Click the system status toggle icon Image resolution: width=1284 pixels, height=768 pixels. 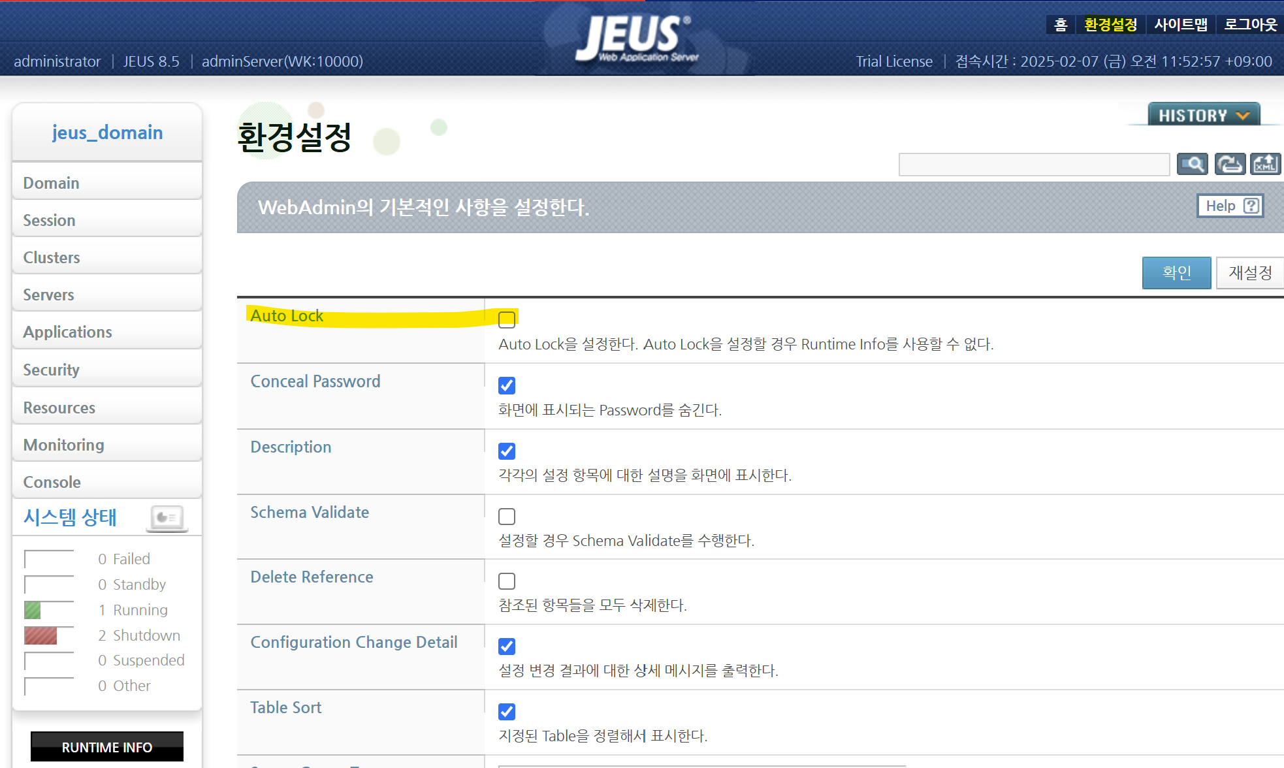pyautogui.click(x=167, y=518)
